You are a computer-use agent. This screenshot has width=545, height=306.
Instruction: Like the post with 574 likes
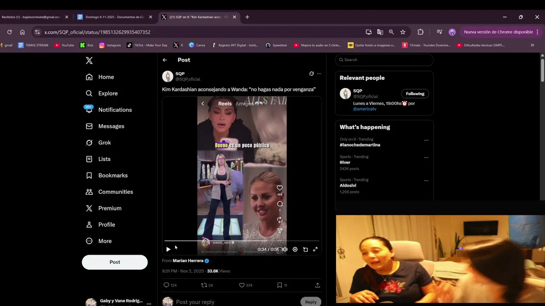click(246, 285)
